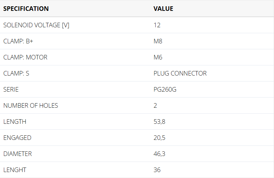Select the CLAMP: MOTOR row label
The width and height of the screenshot is (274, 178).
pyautogui.click(x=25, y=57)
